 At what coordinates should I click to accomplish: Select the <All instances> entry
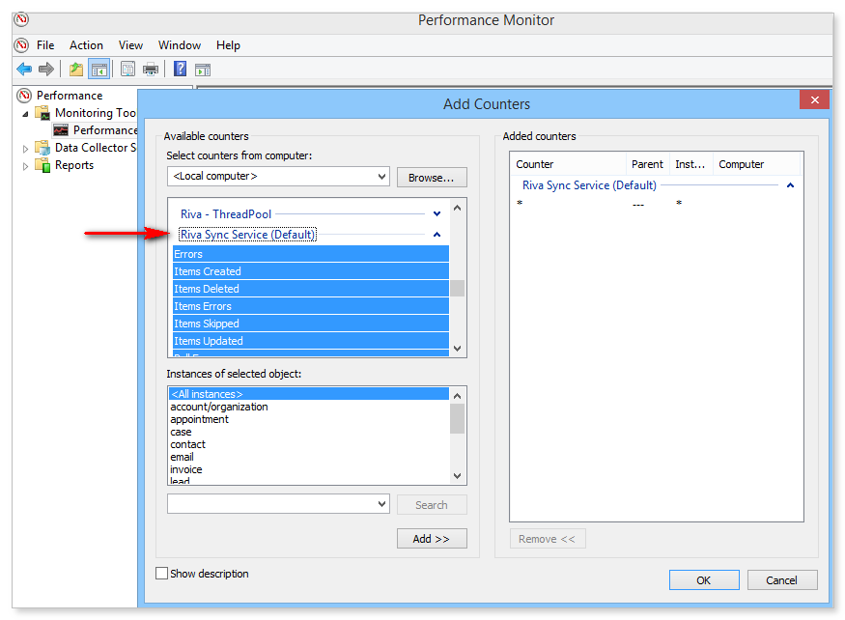pos(309,394)
